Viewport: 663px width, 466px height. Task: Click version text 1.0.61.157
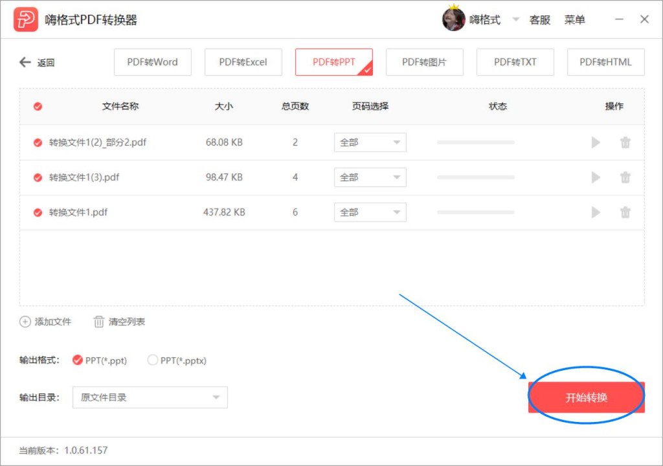86,450
